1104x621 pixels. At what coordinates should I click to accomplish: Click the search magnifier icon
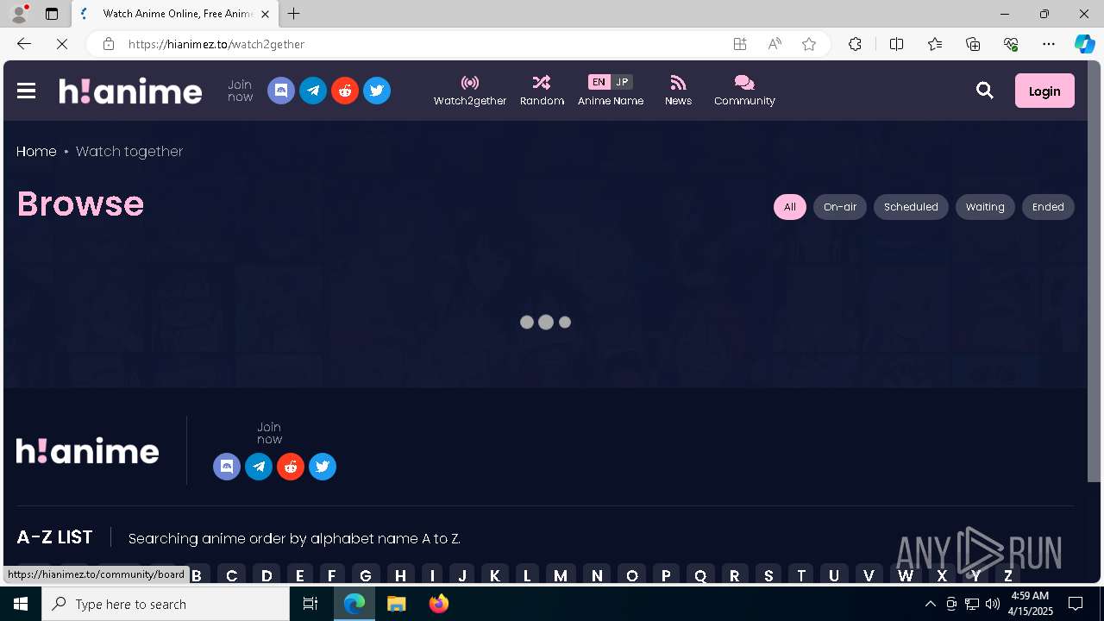pyautogui.click(x=985, y=91)
